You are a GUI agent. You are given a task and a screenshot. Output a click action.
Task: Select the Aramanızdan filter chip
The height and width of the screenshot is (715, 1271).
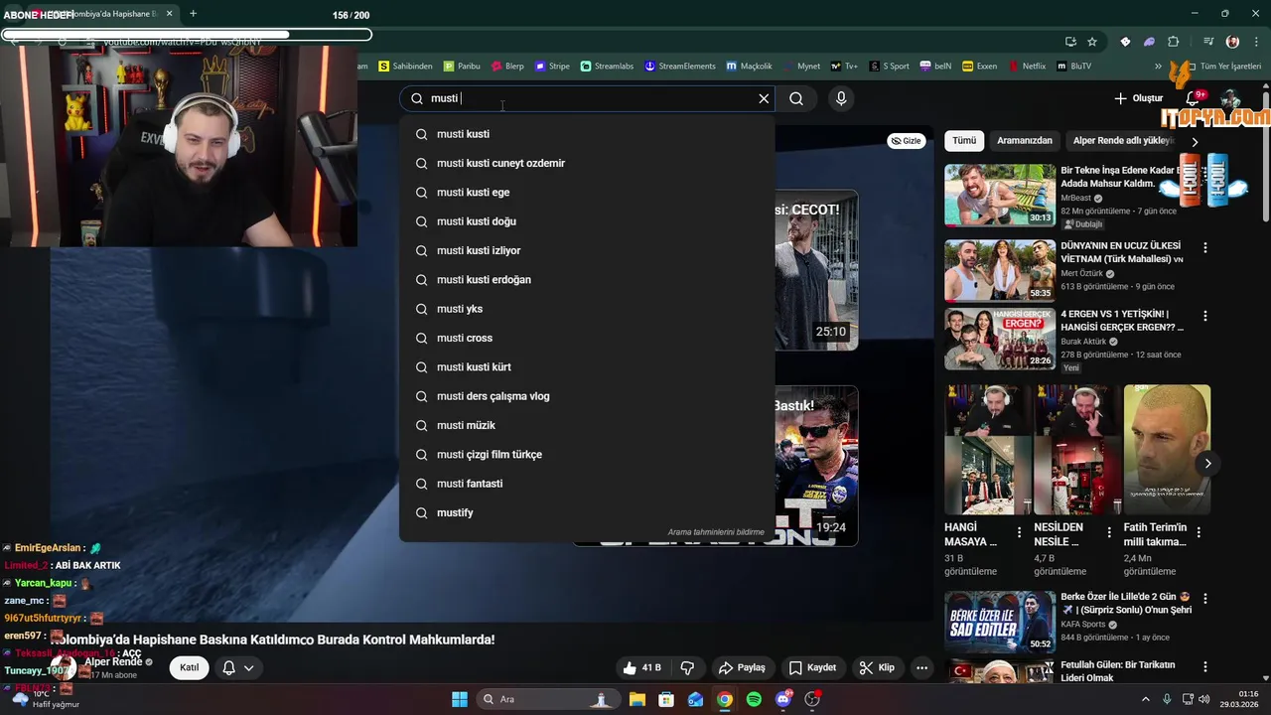(1024, 141)
